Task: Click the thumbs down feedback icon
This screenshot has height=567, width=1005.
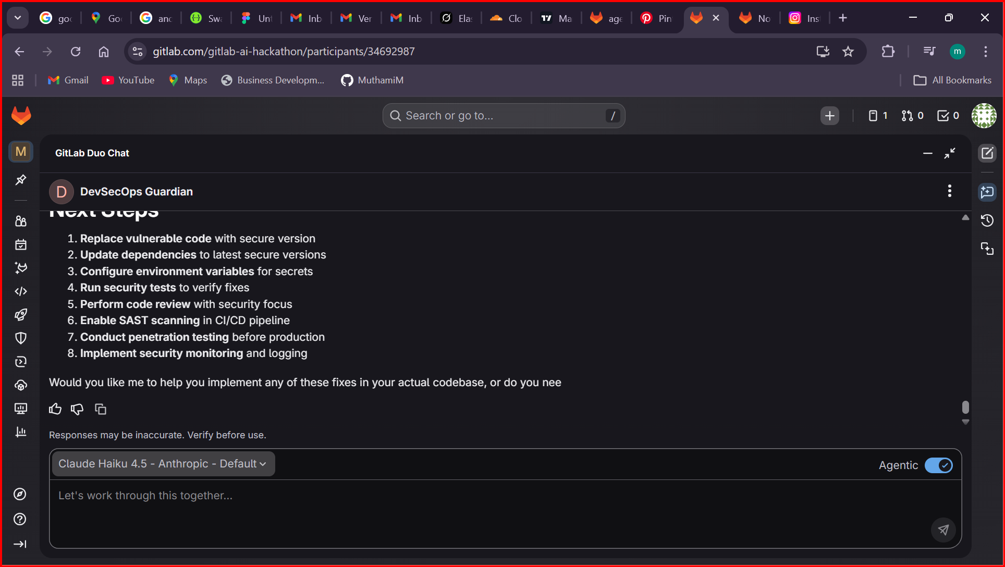Action: 77,409
